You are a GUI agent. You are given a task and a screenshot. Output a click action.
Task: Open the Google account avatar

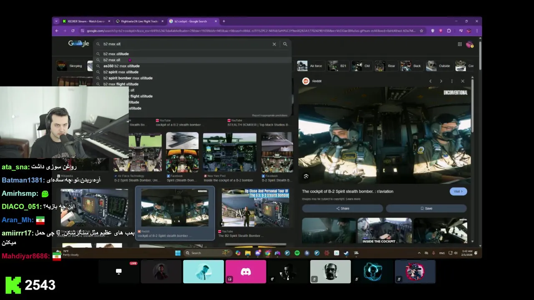[470, 44]
